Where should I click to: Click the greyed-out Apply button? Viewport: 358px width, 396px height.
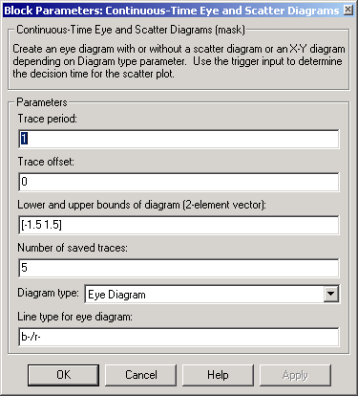[x=295, y=375]
